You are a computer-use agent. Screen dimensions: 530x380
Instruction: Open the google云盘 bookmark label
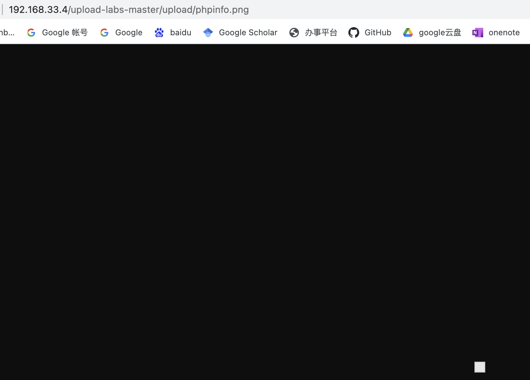440,33
